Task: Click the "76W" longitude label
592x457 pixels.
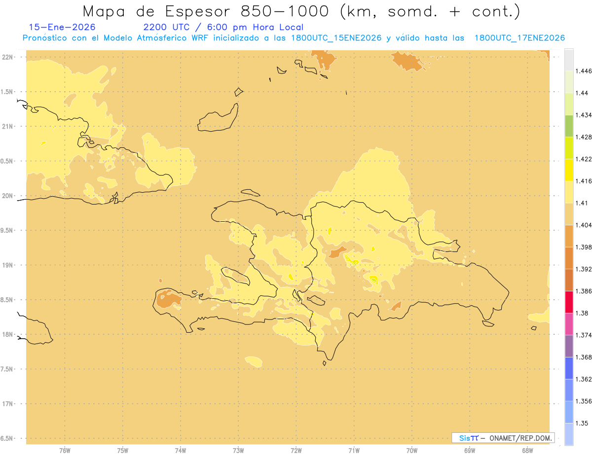Action: (x=65, y=450)
